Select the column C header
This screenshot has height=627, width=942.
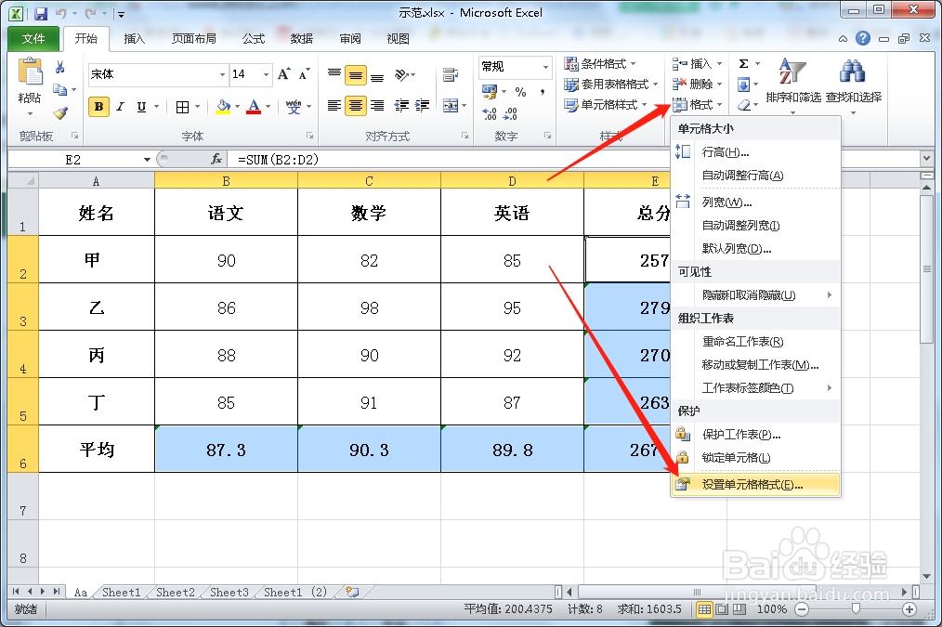tap(369, 180)
